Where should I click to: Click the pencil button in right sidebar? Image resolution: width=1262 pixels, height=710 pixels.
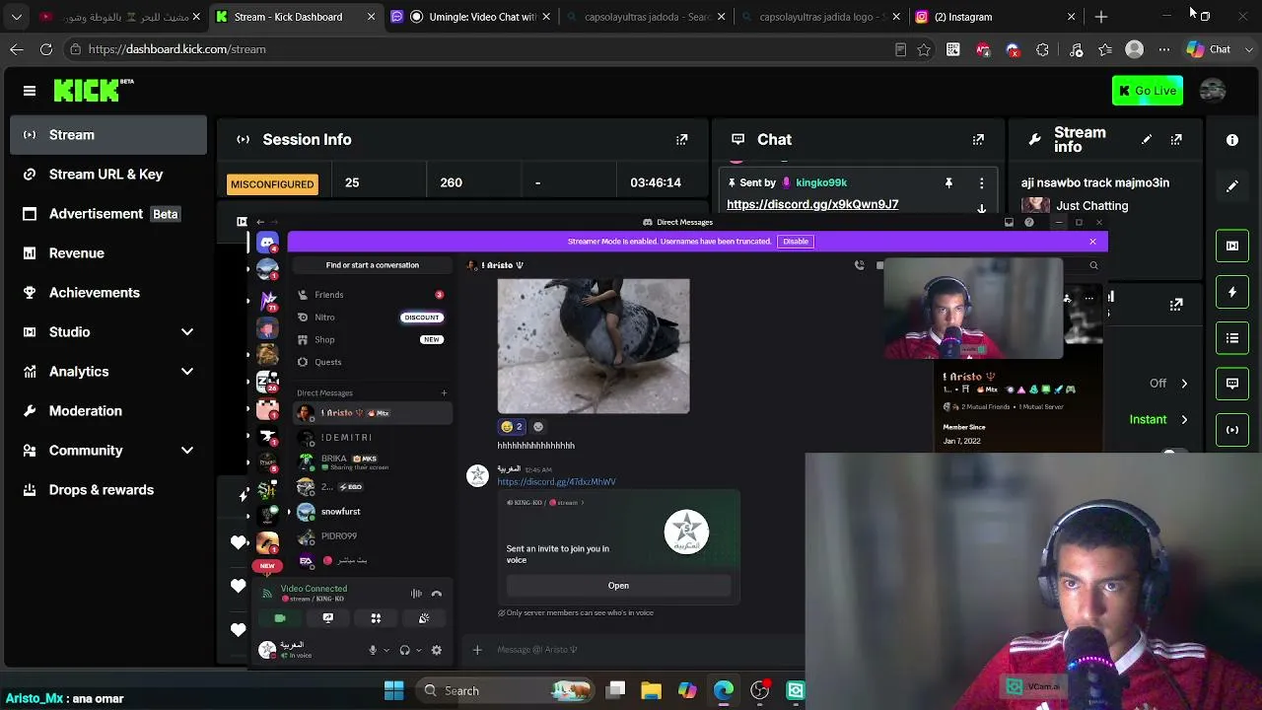1232,186
